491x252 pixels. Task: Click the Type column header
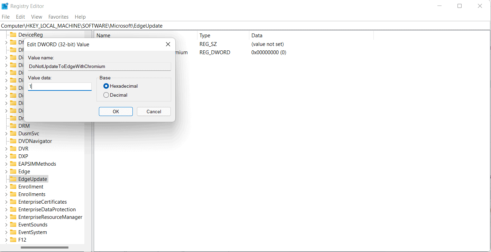click(x=223, y=35)
